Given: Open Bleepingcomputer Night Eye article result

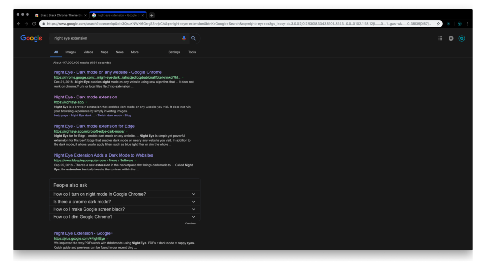Looking at the screenshot, I should pos(103,155).
